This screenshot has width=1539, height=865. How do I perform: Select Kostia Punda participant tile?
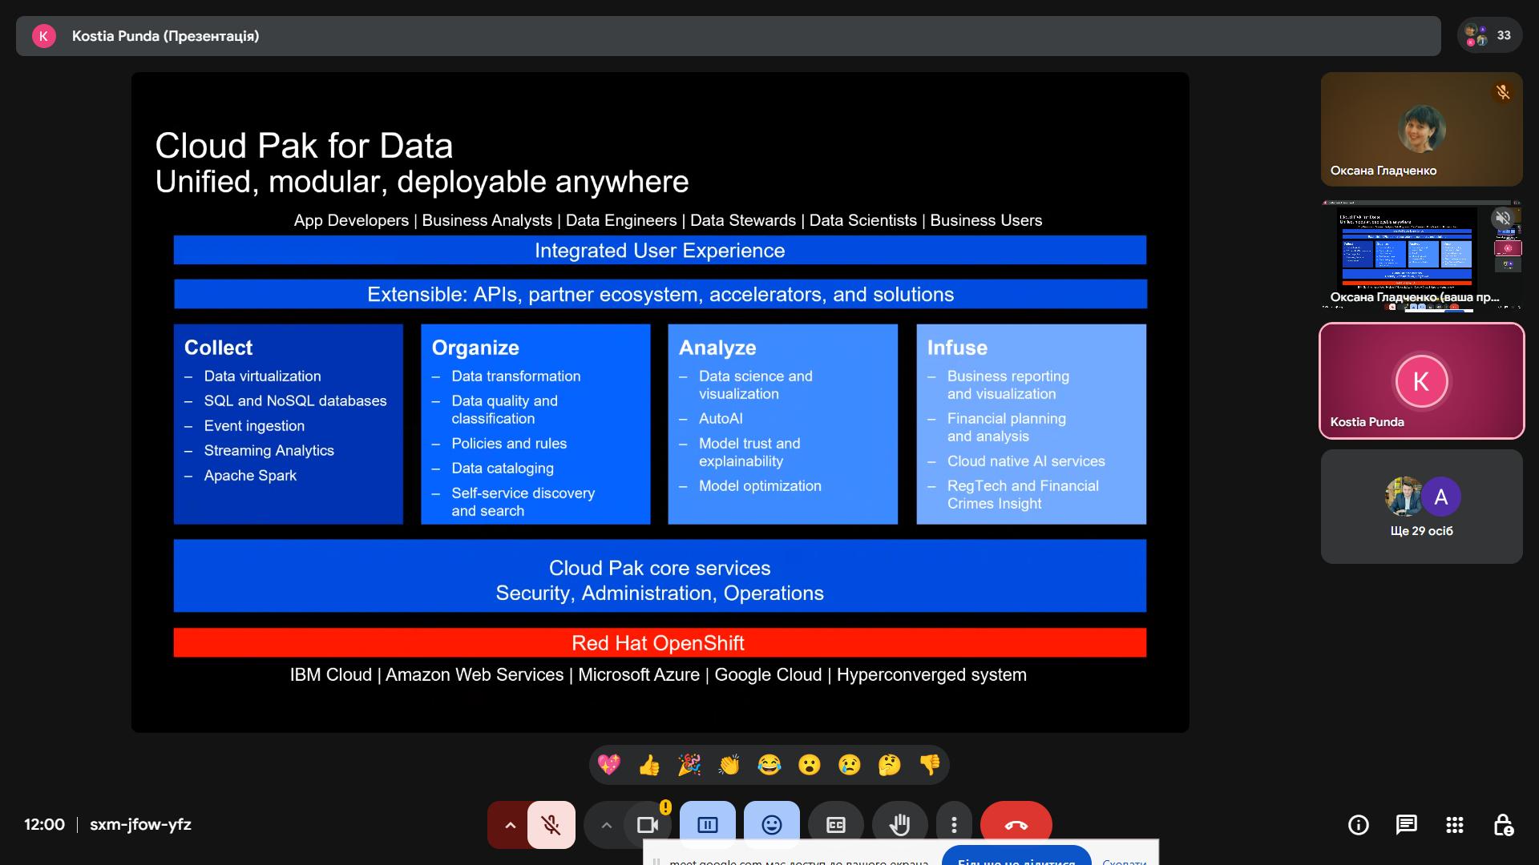click(1421, 381)
